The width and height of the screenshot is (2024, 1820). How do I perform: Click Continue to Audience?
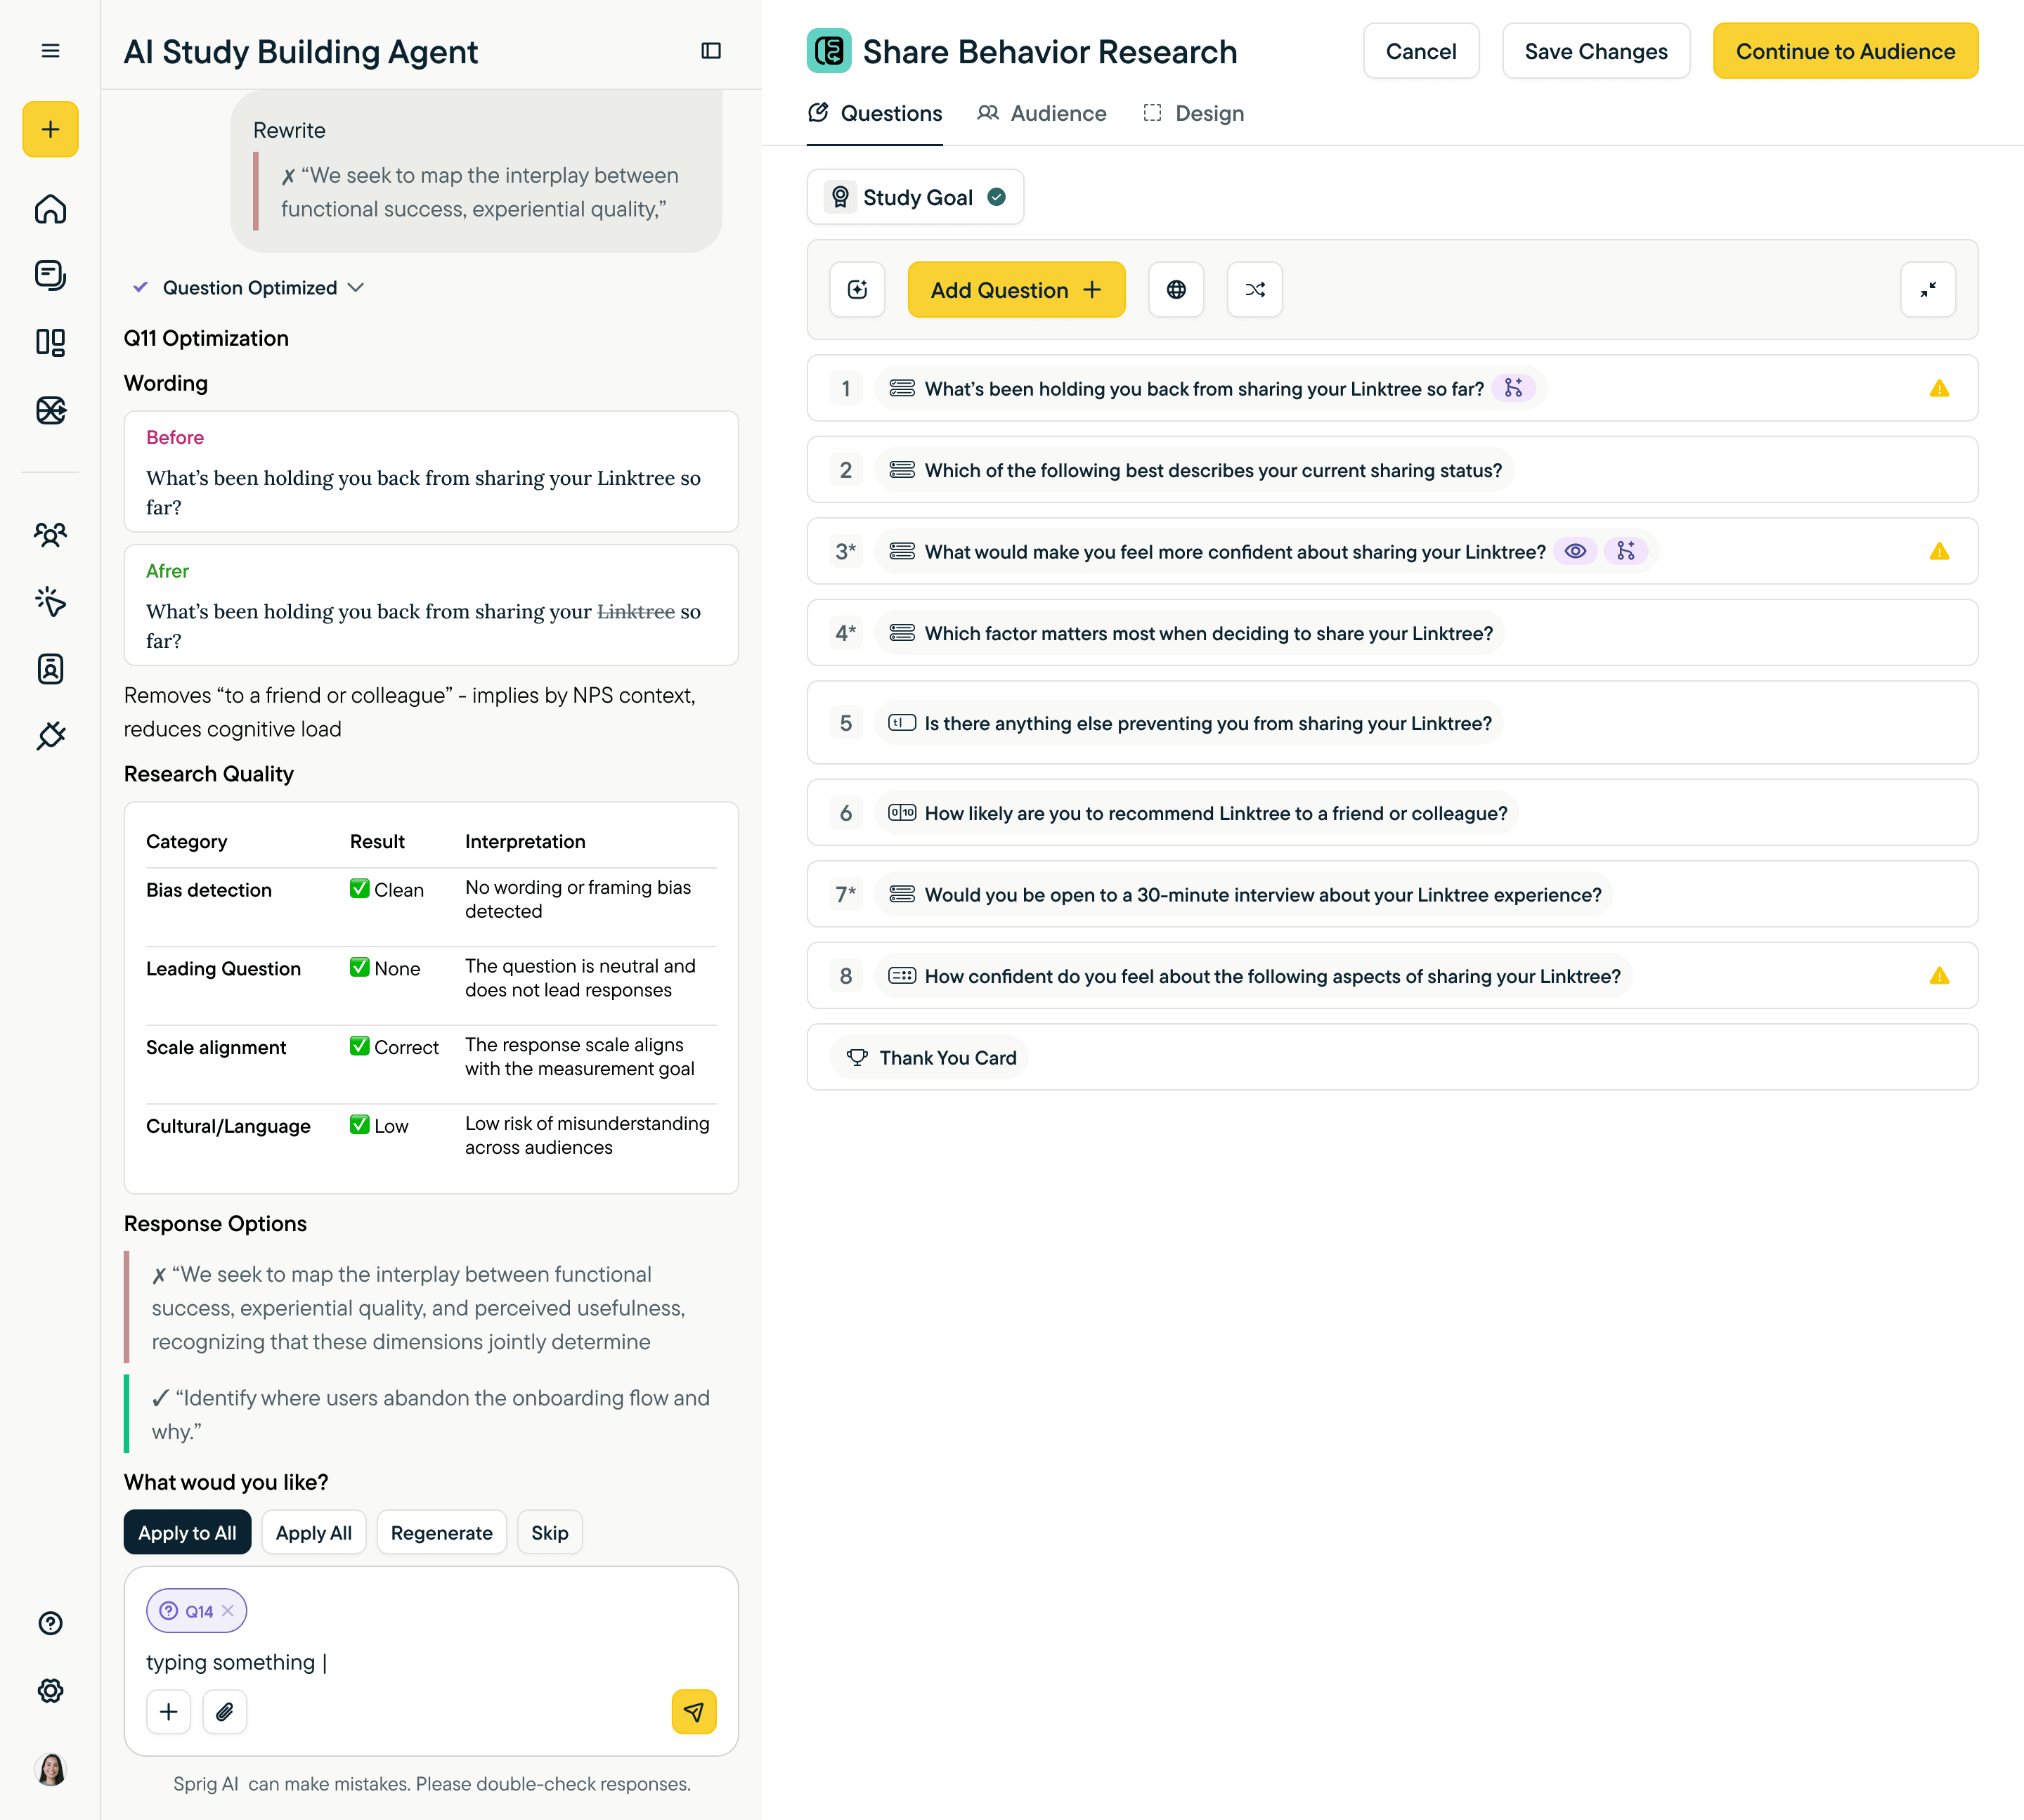[x=1845, y=51]
